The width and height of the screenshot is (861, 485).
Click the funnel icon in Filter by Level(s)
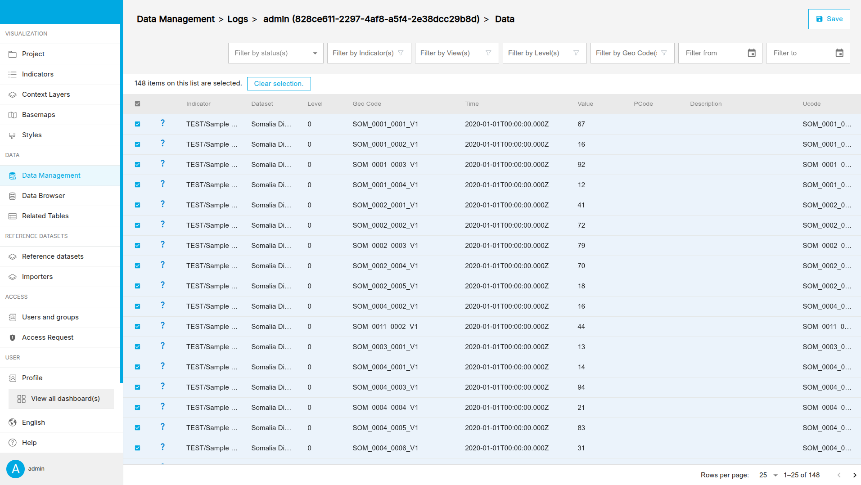576,53
